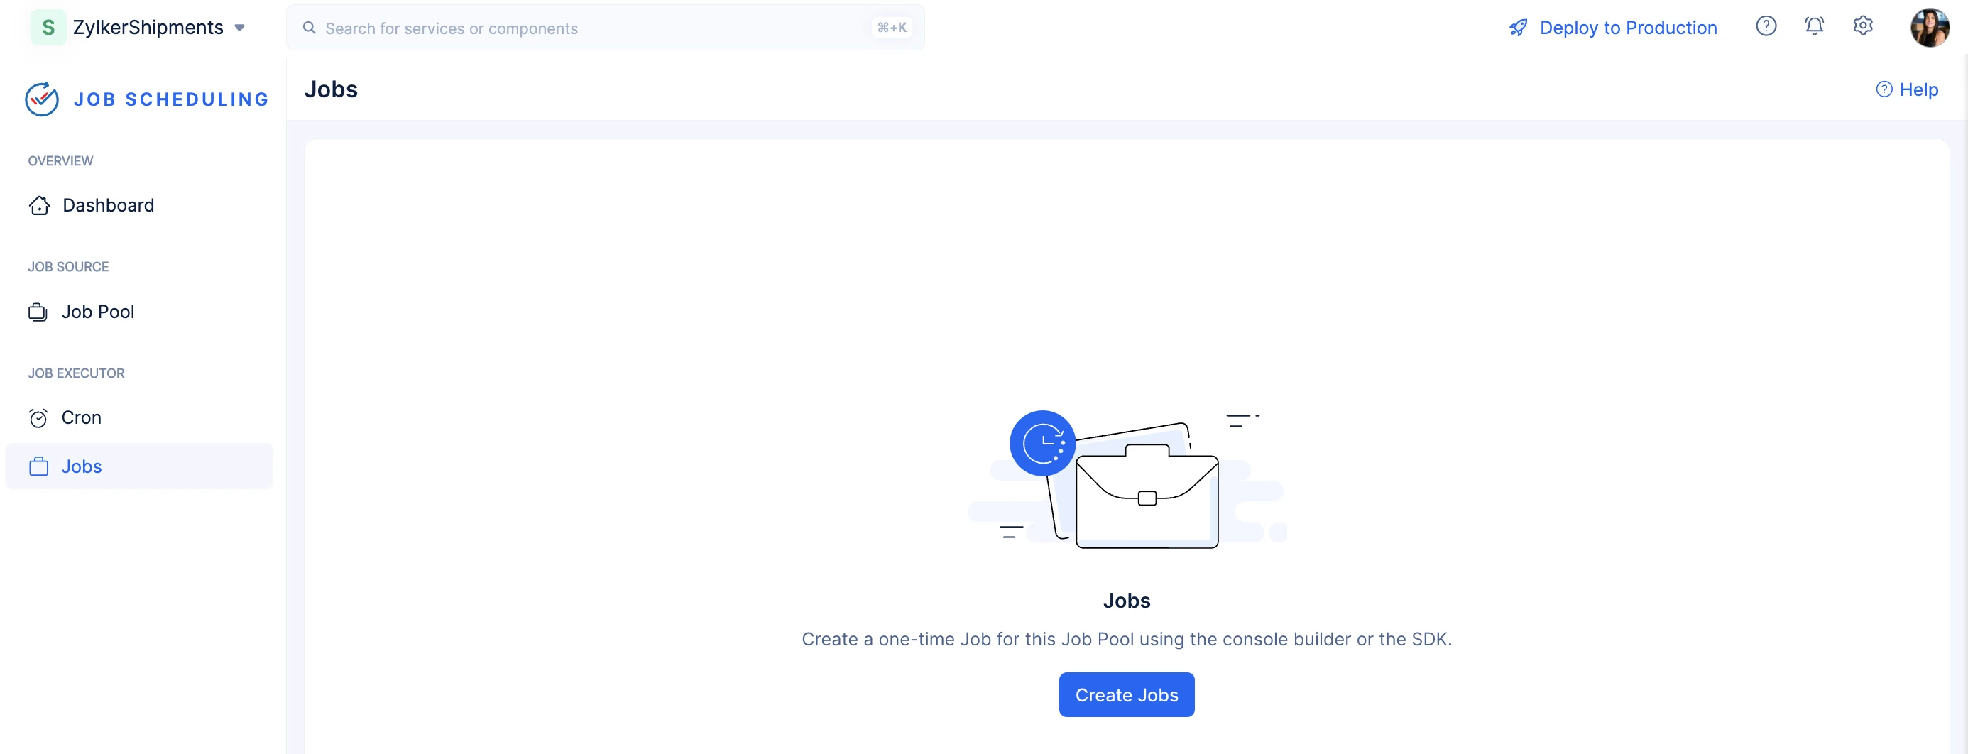Expand the ZylkerShipments project dropdown arrow
This screenshot has height=754, width=1968.
click(x=239, y=28)
